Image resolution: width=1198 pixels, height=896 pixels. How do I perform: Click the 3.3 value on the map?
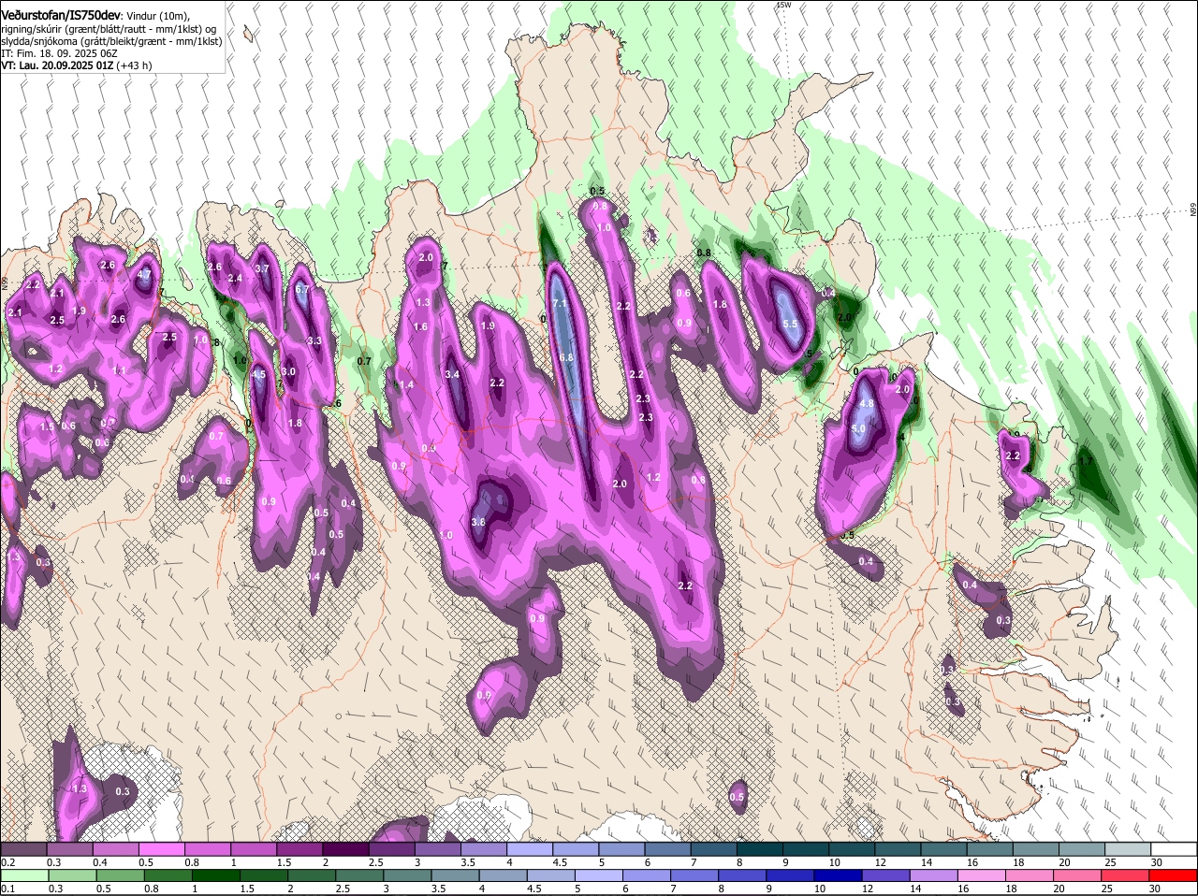coord(314,341)
